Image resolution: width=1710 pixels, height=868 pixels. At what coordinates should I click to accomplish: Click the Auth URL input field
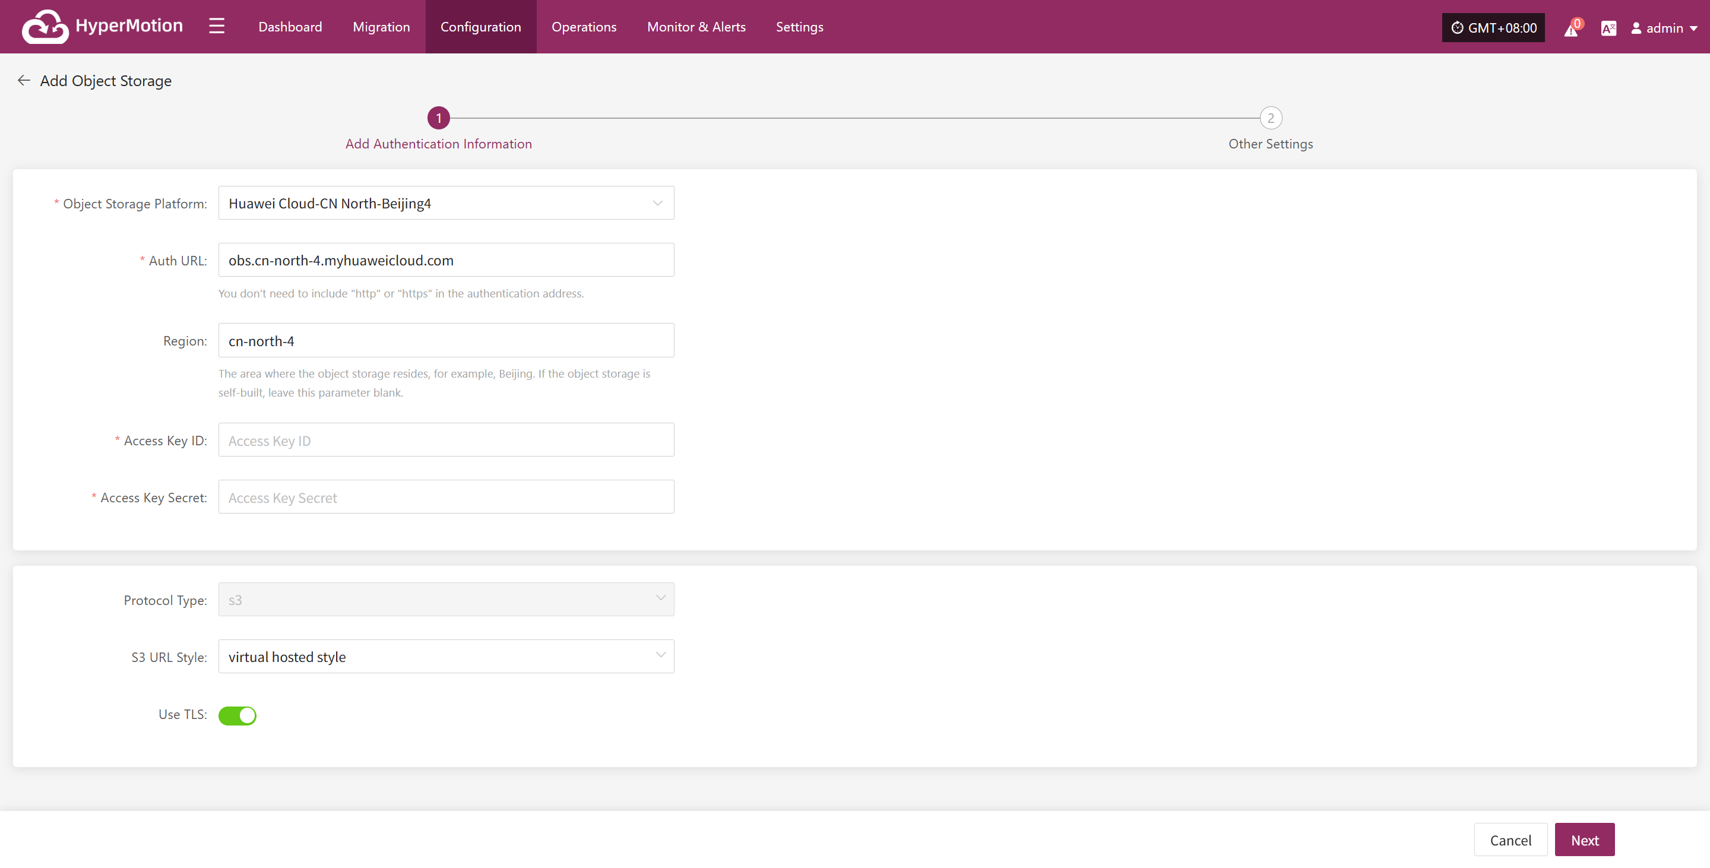tap(446, 260)
